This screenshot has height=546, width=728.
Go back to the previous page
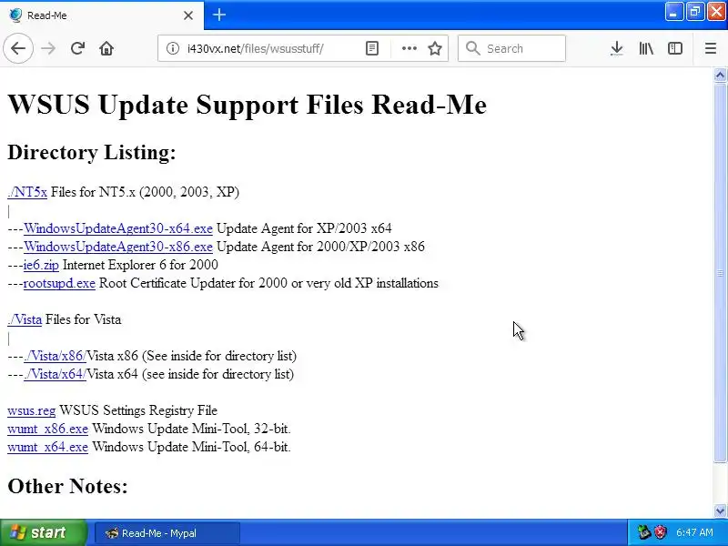coord(18,48)
